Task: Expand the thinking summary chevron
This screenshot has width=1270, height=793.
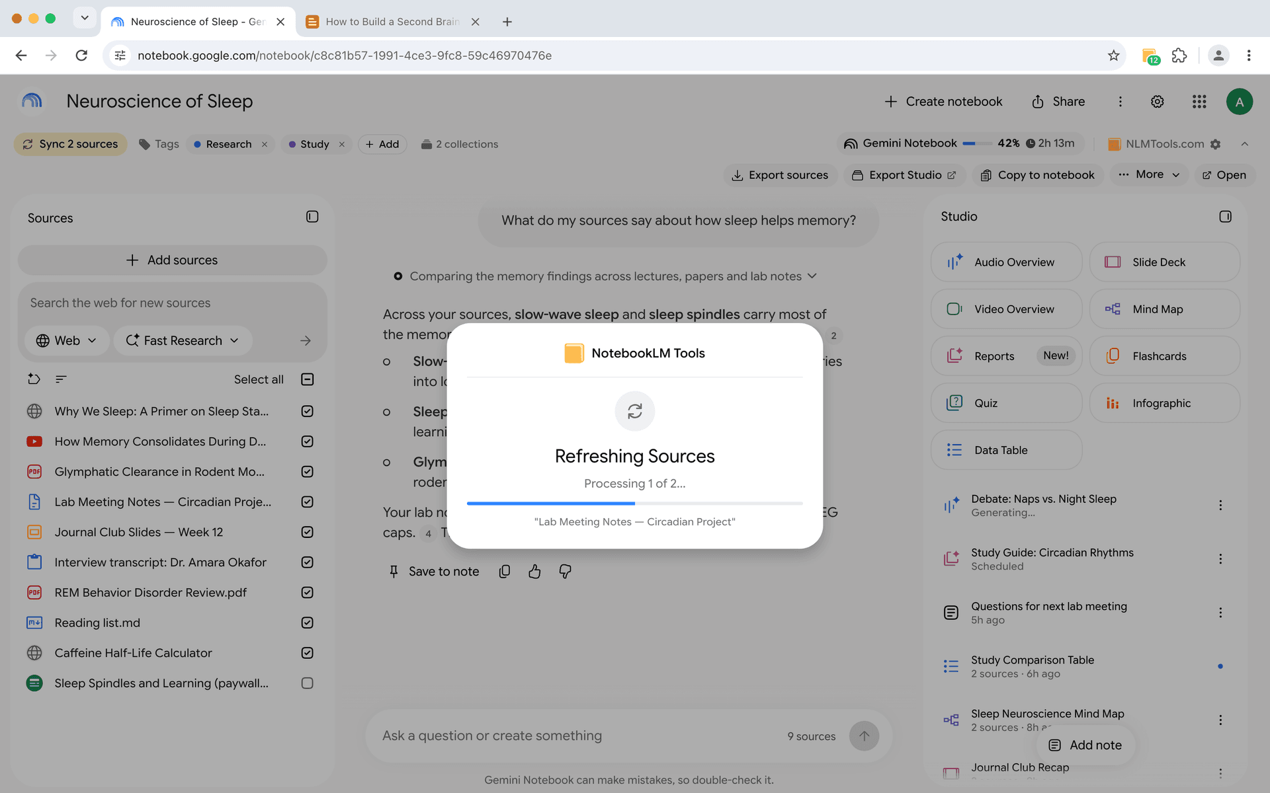Action: [812, 276]
